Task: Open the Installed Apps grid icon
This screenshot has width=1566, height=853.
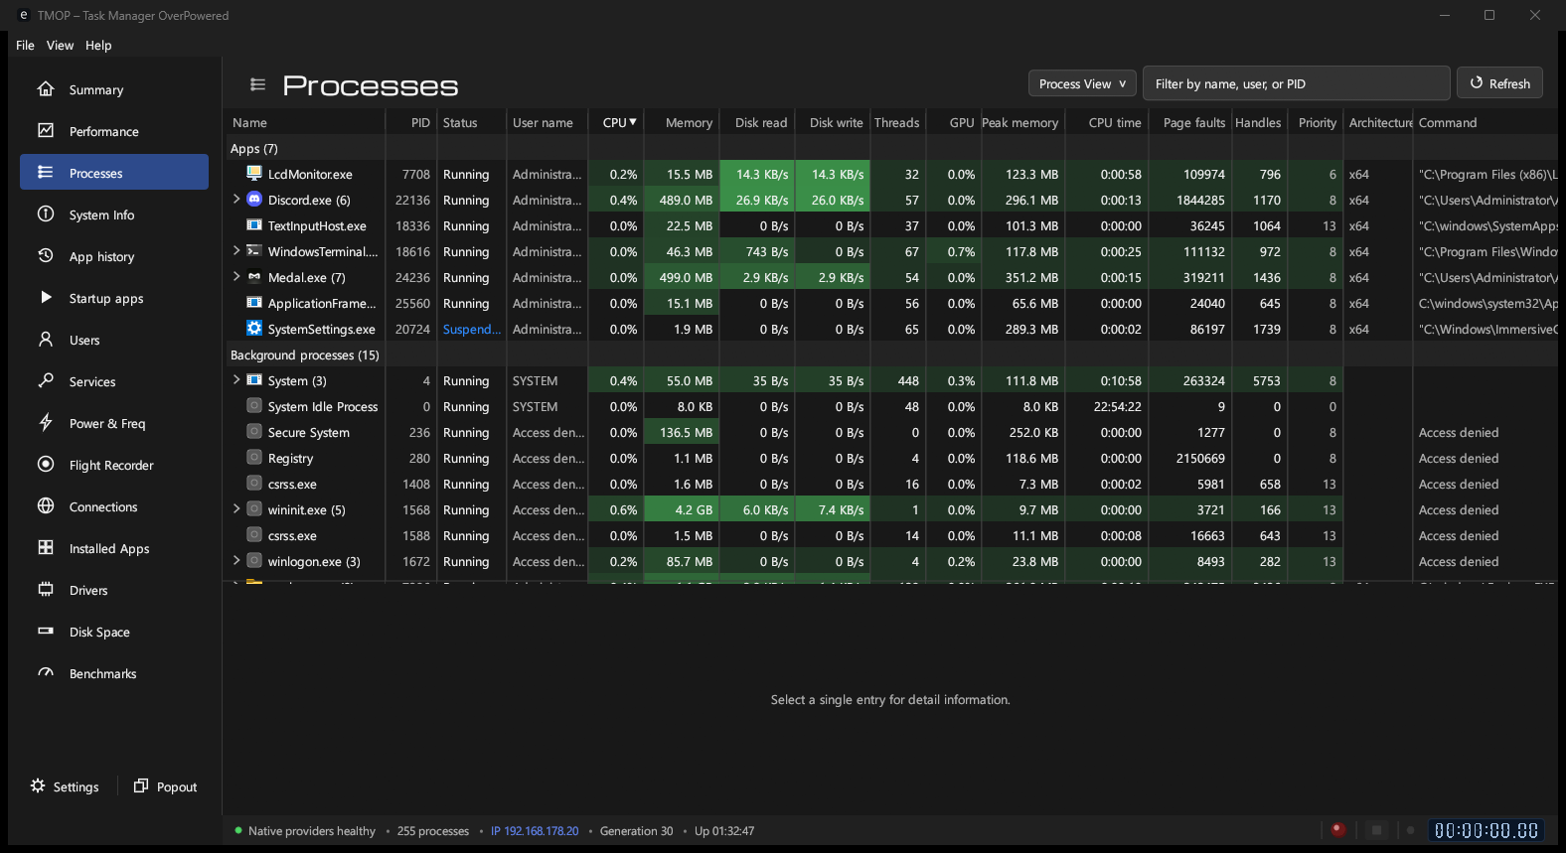Action: tap(46, 548)
